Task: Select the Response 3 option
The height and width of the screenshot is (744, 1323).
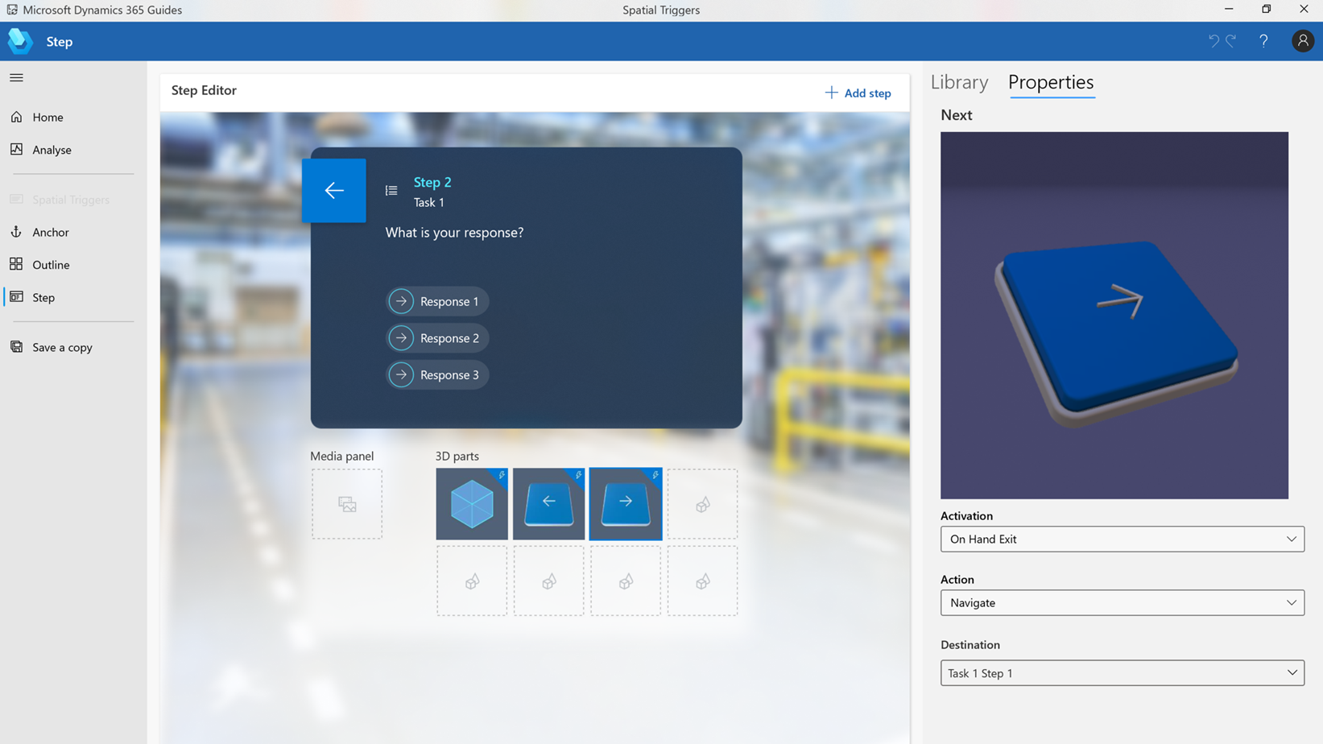Action: pos(437,374)
